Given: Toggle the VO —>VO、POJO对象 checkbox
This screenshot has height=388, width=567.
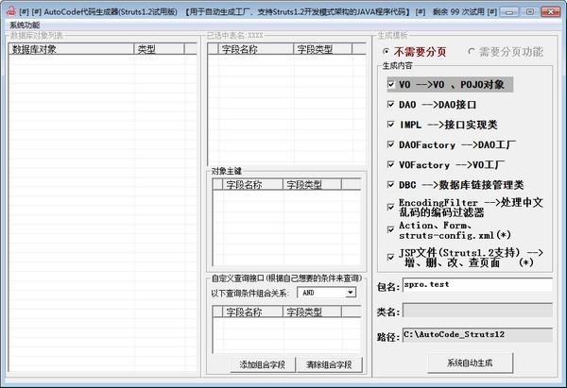Looking at the screenshot, I should click(390, 85).
